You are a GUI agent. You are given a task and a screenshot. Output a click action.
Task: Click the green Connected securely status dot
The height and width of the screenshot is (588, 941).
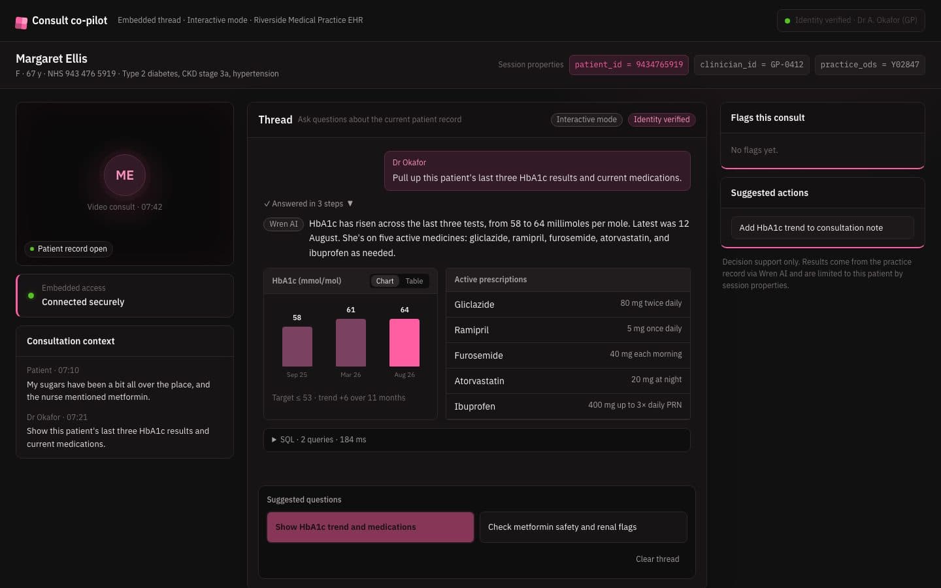pos(31,295)
